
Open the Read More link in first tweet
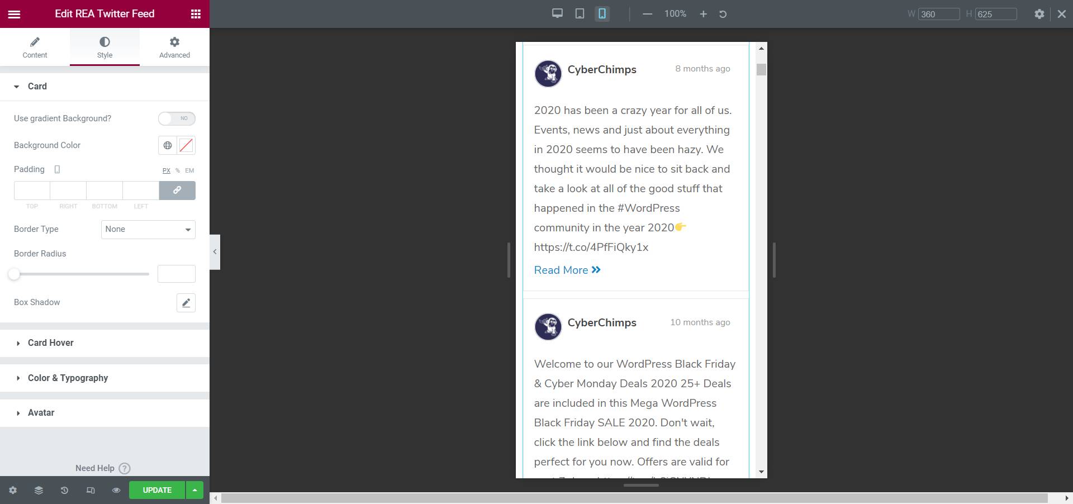567,270
